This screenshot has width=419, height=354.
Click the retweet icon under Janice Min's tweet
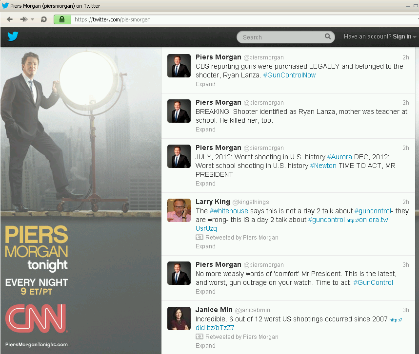point(199,337)
